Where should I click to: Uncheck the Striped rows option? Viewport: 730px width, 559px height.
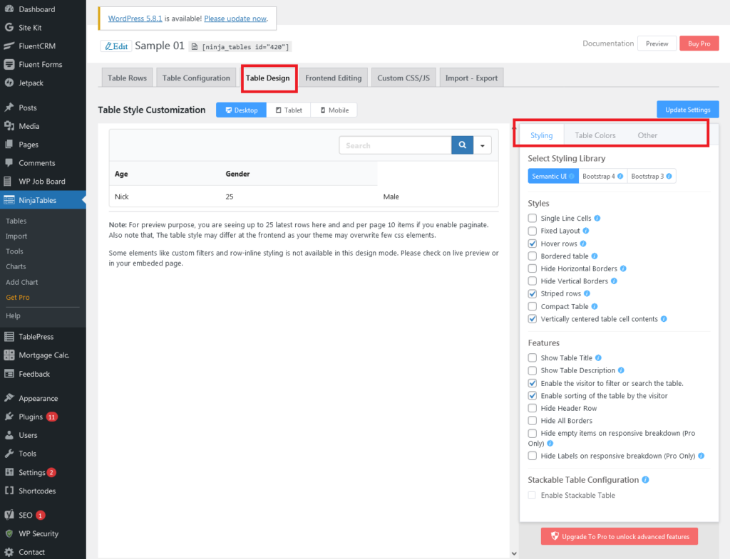pos(533,294)
